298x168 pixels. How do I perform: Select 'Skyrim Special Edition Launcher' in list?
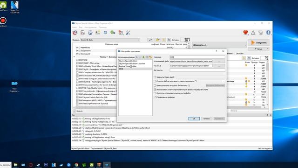132,63
